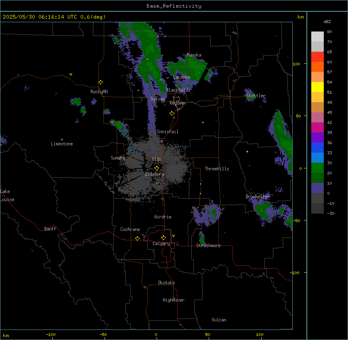Select the Airdrie label
Viewport: 348px width, 340px height.
pyautogui.click(x=163, y=217)
